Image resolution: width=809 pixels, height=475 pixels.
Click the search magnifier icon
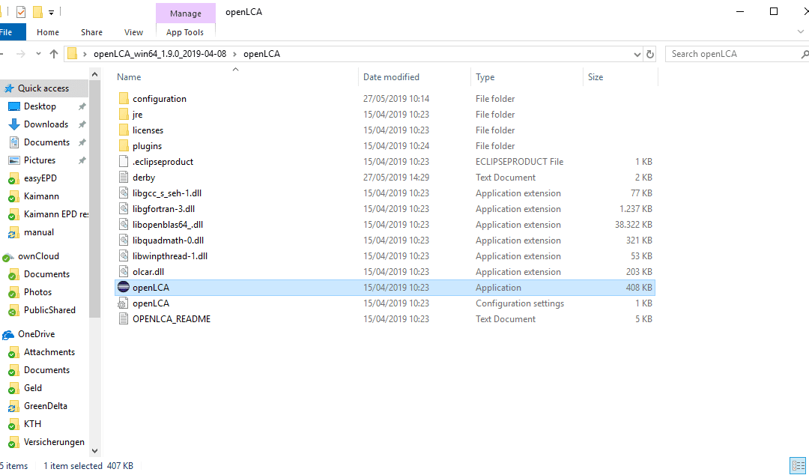point(805,54)
